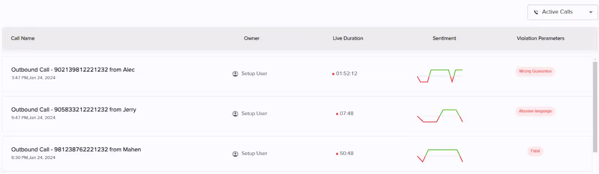Image resolution: width=599 pixels, height=174 pixels.
Task: View sentiment graph for Alec call
Action: (440, 76)
